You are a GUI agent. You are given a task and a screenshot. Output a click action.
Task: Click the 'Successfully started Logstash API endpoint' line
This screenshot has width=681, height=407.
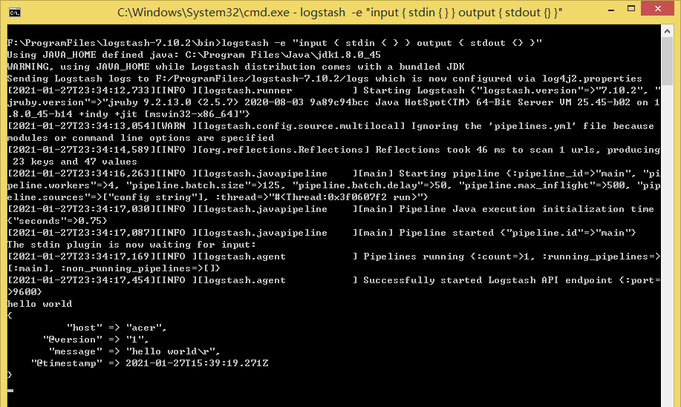[x=333, y=286]
